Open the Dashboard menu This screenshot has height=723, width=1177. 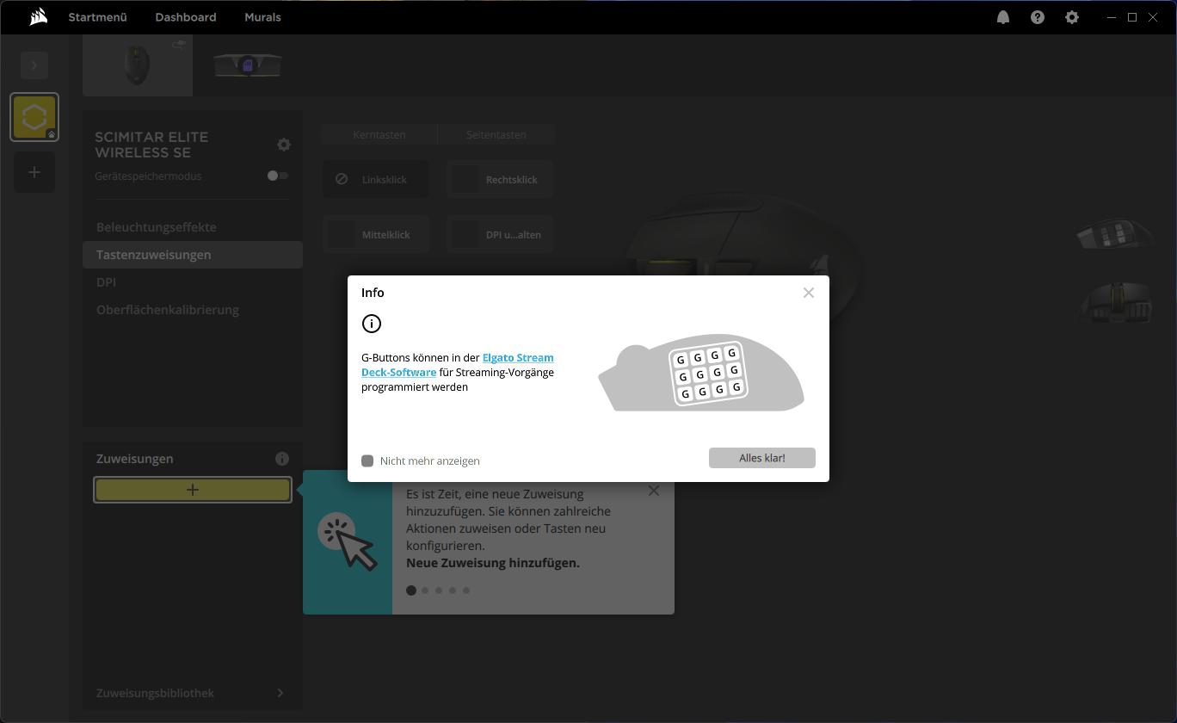[185, 17]
